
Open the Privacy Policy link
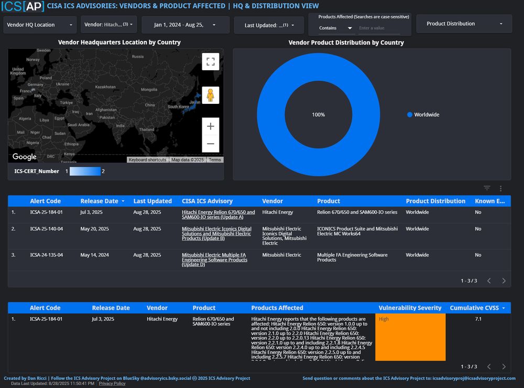pyautogui.click(x=112, y=383)
